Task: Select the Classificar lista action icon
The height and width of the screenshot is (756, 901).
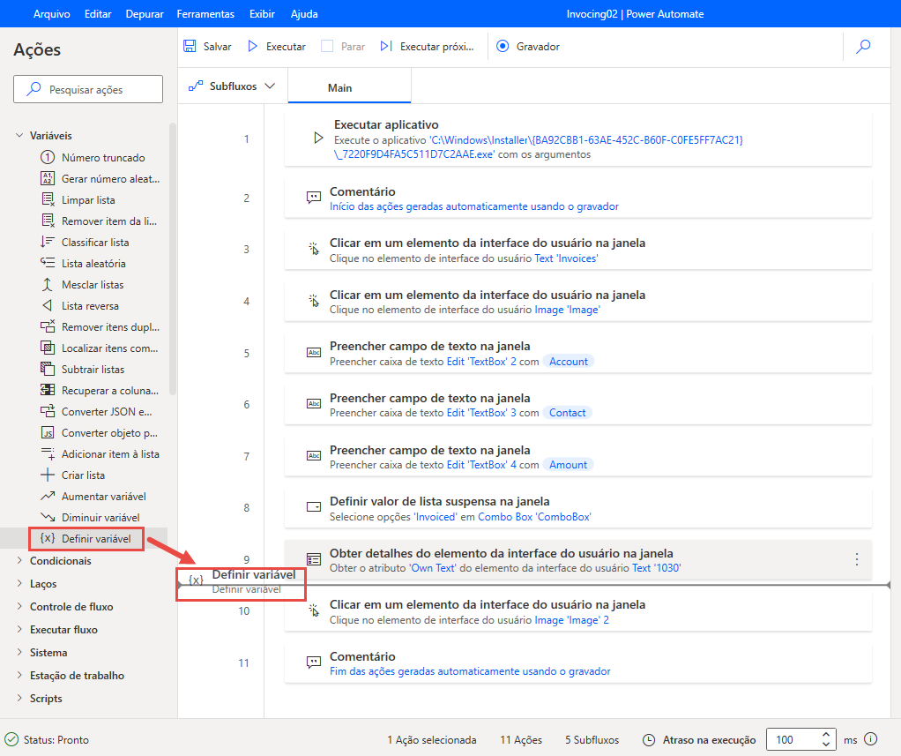Action: pos(47,242)
